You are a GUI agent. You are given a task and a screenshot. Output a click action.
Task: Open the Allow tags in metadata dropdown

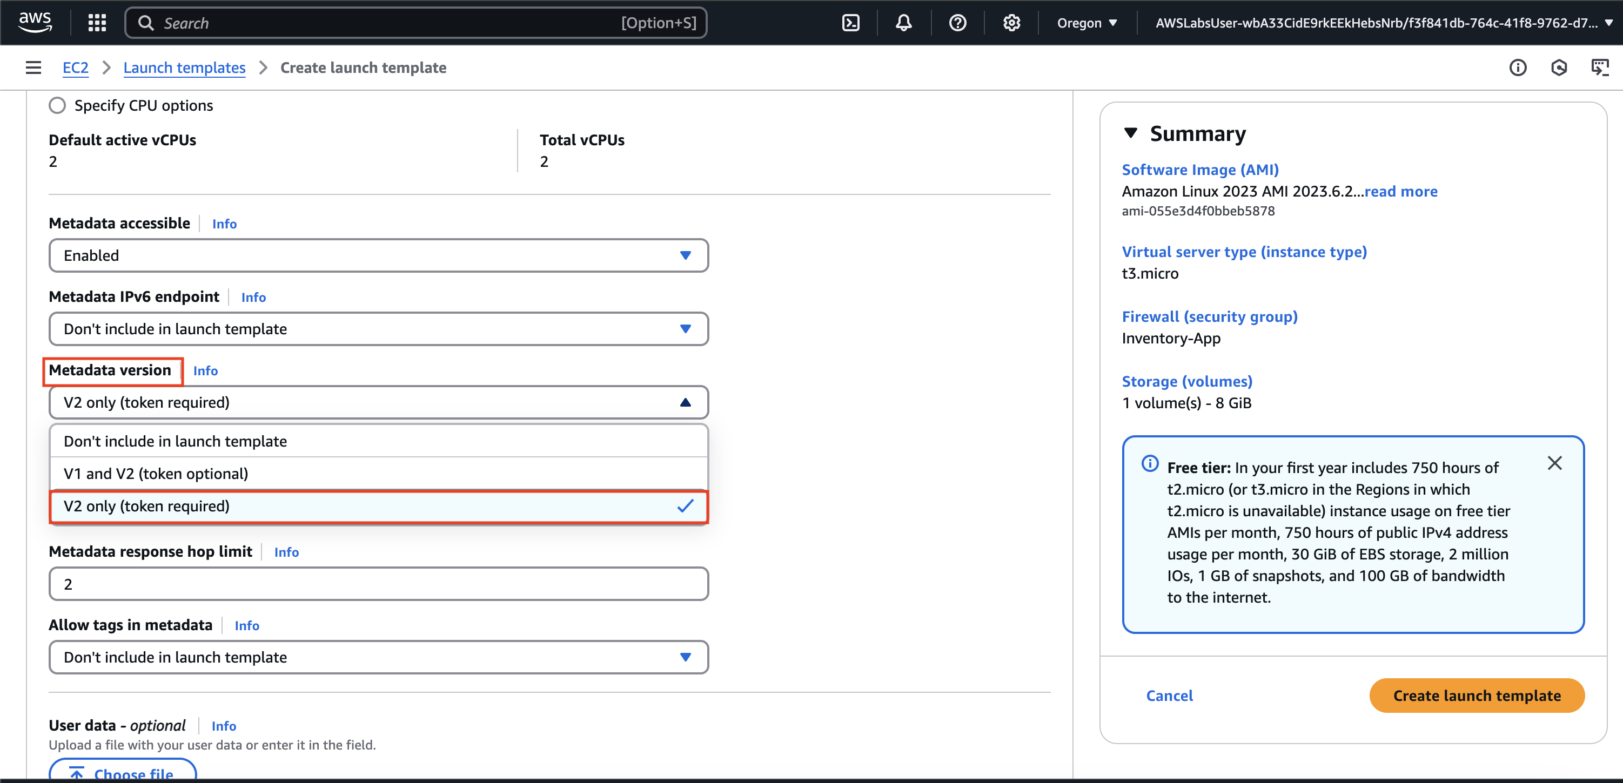(x=379, y=657)
